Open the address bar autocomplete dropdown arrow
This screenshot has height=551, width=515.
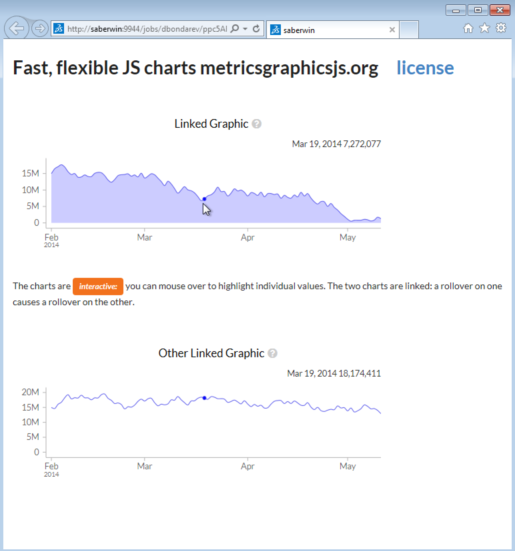tap(245, 29)
